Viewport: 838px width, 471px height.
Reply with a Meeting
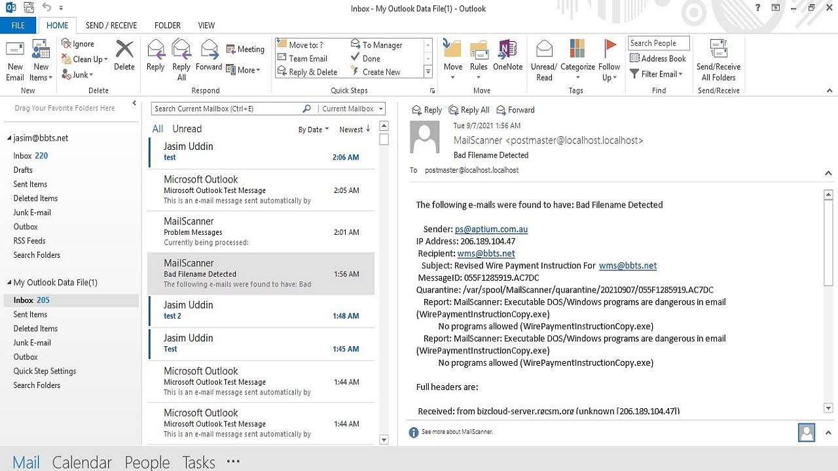click(246, 49)
